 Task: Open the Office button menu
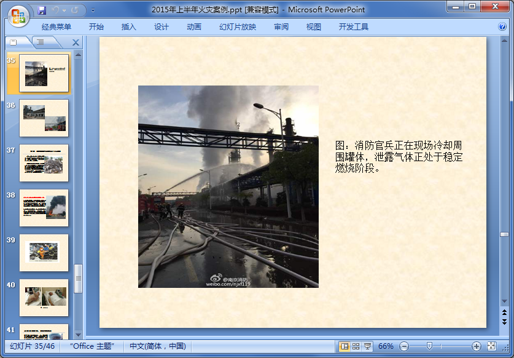tap(18, 15)
